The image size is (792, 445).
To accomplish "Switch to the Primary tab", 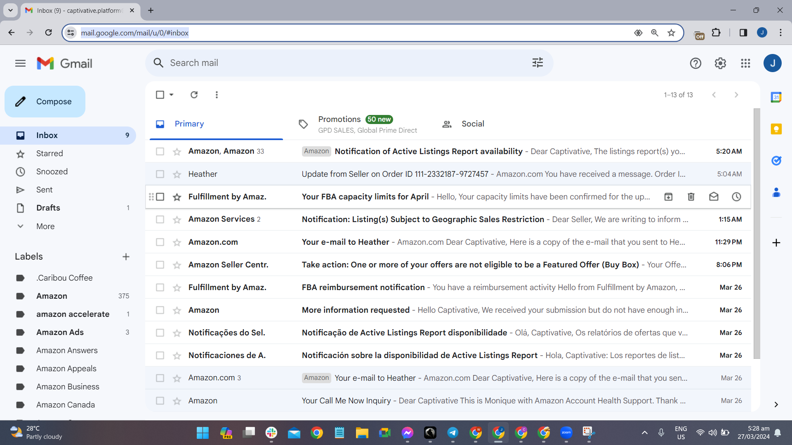I will [216, 124].
